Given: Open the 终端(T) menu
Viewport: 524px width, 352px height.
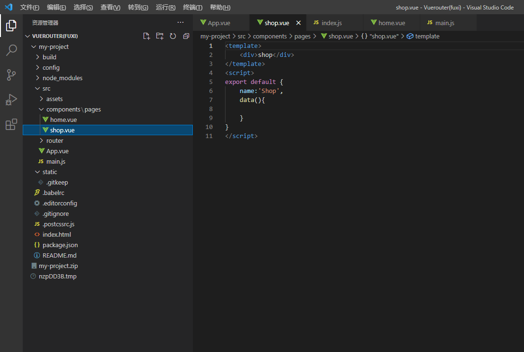Looking at the screenshot, I should (x=193, y=8).
